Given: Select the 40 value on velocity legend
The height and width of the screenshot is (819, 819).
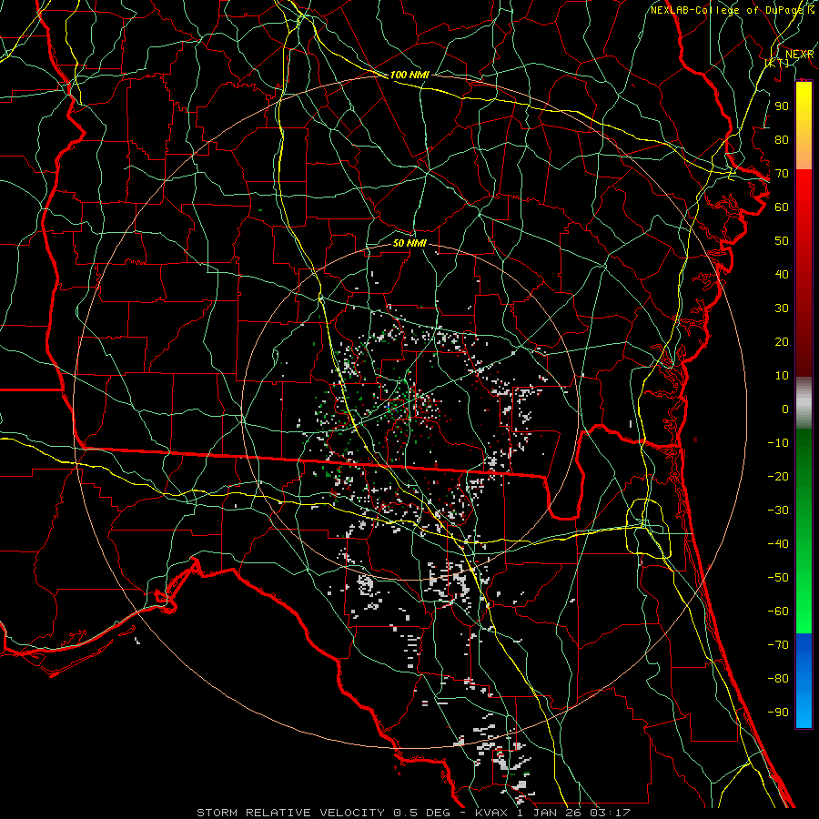Looking at the screenshot, I should pyautogui.click(x=782, y=274).
